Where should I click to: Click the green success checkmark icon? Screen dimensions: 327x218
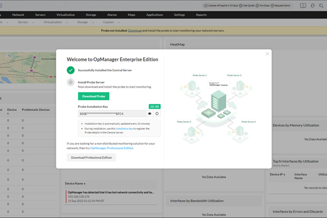pos(71,70)
